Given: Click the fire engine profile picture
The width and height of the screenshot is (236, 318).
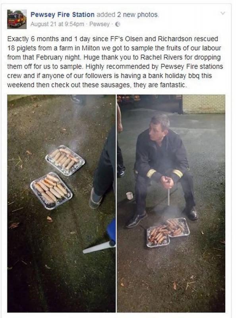Looking at the screenshot, I should (x=17, y=19).
